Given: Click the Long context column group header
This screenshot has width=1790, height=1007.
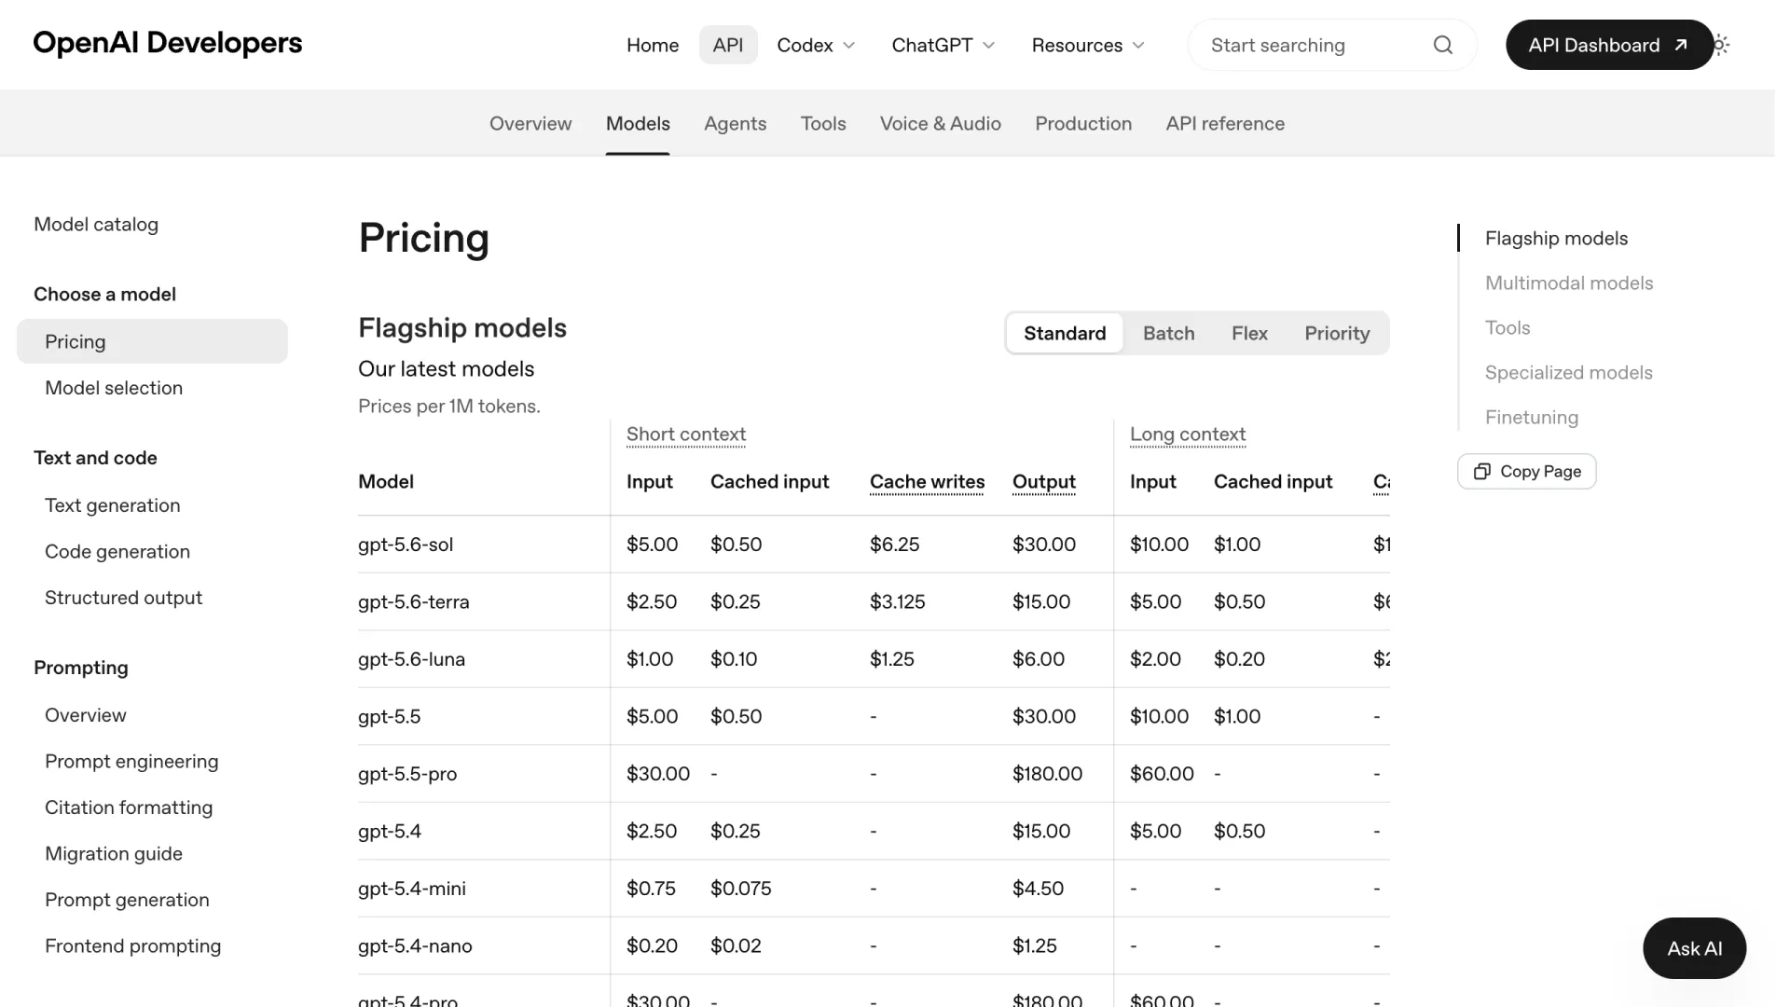Looking at the screenshot, I should click(x=1188, y=435).
